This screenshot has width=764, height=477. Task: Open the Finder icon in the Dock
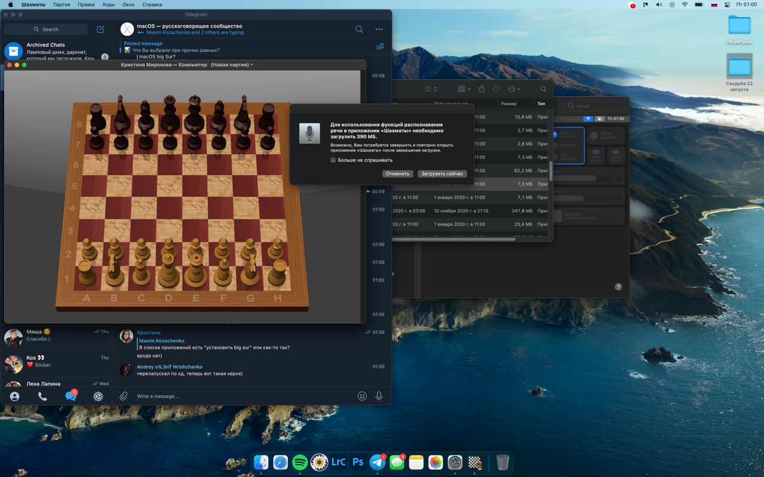261,462
